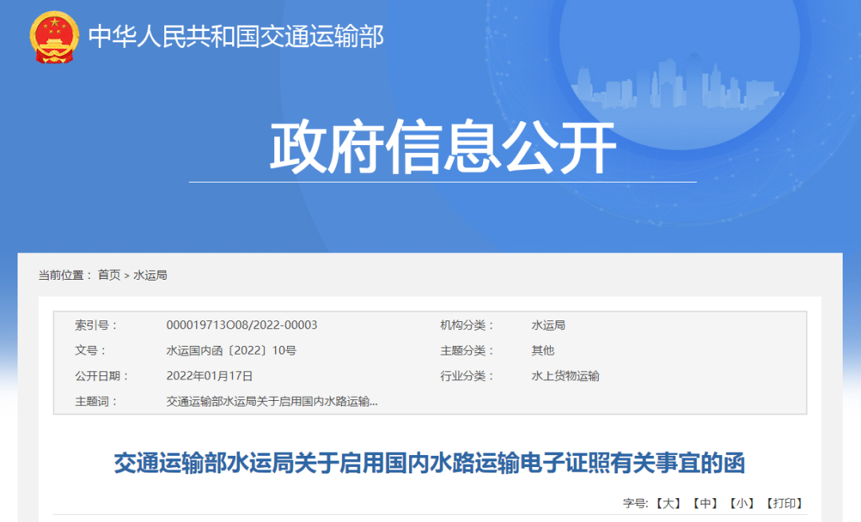The height and width of the screenshot is (522, 861).
Task: Set font size to 大
Action: [x=668, y=504]
